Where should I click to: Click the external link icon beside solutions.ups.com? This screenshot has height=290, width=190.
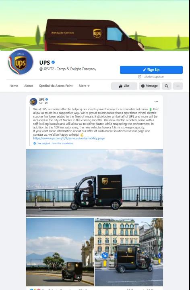(140, 77)
